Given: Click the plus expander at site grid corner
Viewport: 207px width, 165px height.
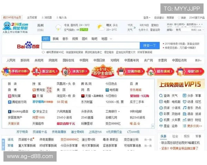Looking at the screenshot, I should coord(153,126).
